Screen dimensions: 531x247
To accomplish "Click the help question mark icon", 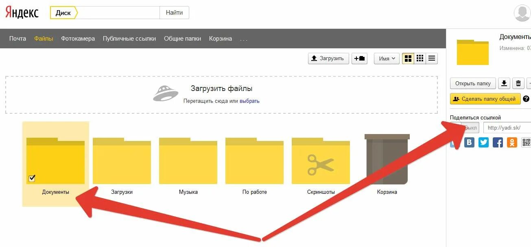I will coord(526,99).
